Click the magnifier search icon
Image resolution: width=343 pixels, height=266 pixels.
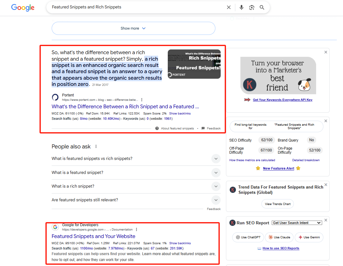click(x=262, y=7)
